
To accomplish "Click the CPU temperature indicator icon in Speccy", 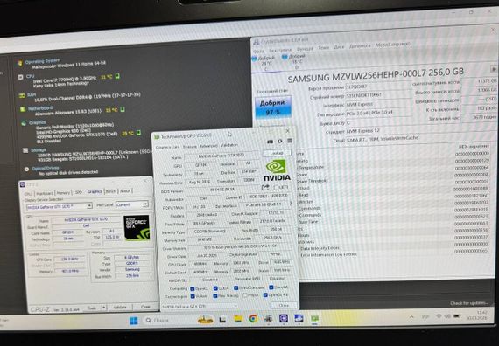I will (x=117, y=76).
